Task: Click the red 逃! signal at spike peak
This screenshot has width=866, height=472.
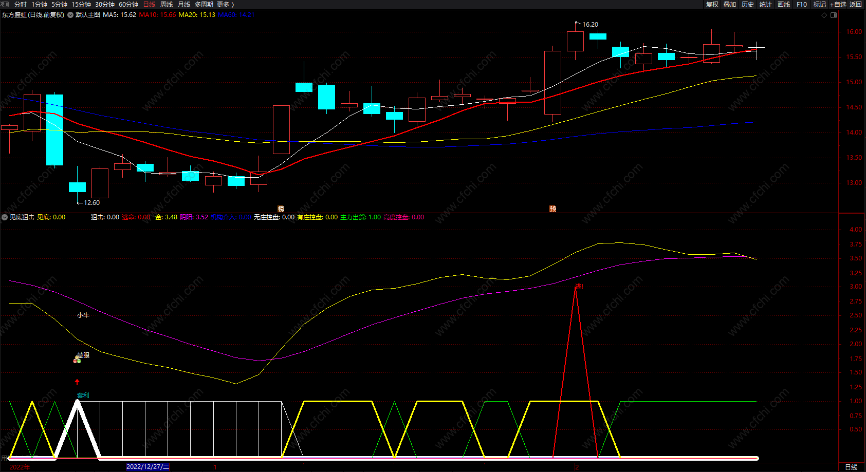Action: tap(579, 287)
